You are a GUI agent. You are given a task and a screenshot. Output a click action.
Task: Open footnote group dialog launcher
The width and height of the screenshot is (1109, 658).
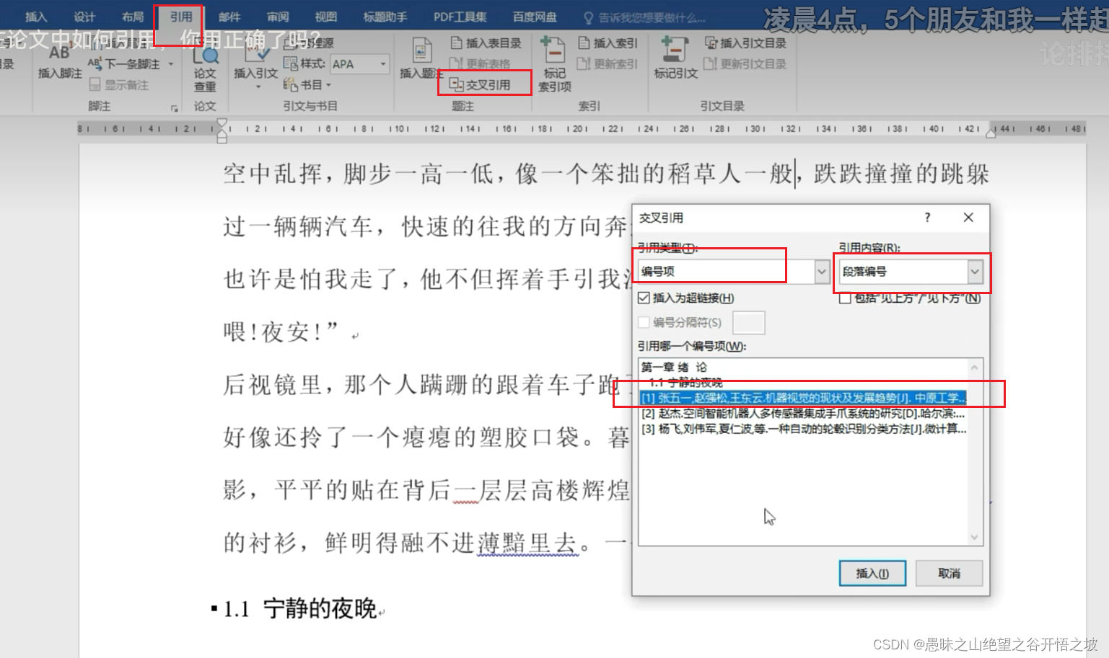point(174,108)
